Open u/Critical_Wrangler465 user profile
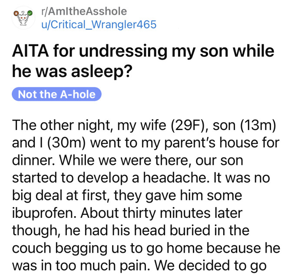The height and width of the screenshot is (274, 304). coord(98,24)
